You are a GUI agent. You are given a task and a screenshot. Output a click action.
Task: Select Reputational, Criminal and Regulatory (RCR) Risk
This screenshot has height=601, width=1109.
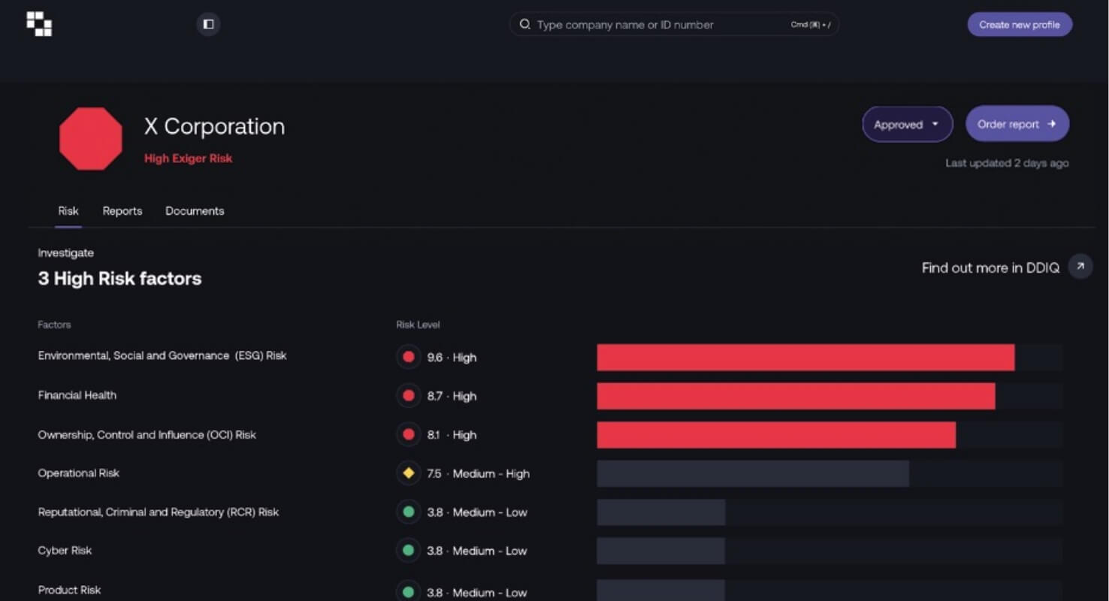(159, 512)
